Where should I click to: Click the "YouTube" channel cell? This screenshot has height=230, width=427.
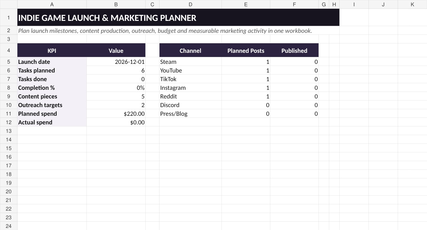click(191, 70)
